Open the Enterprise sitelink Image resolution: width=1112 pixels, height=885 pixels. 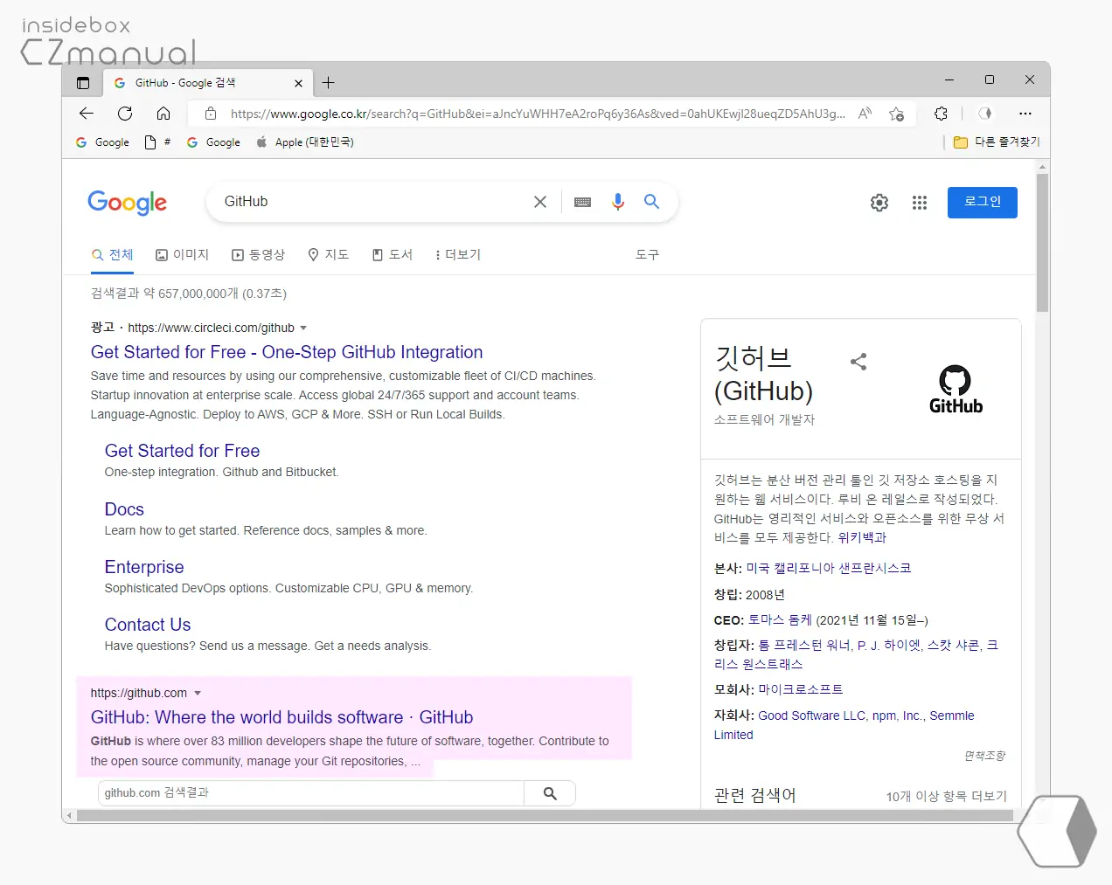144,567
